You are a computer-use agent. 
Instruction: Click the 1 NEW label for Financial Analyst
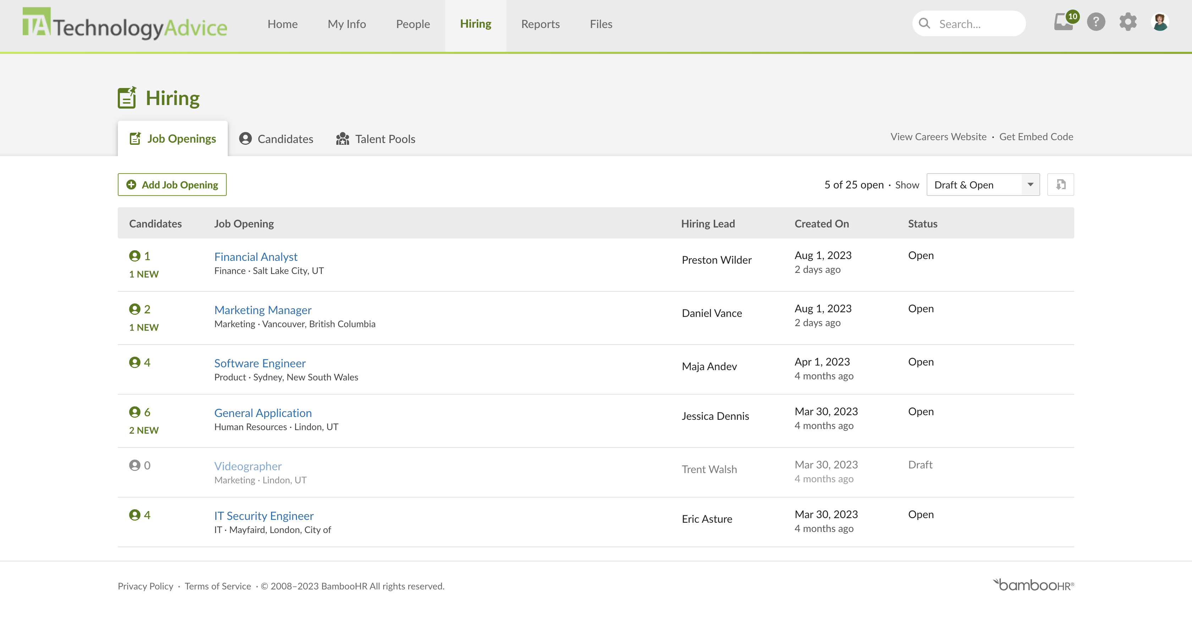point(144,274)
